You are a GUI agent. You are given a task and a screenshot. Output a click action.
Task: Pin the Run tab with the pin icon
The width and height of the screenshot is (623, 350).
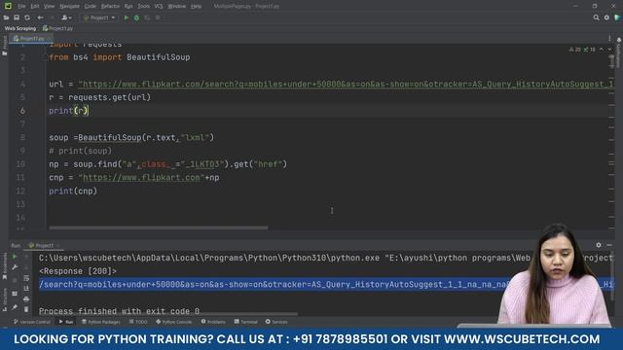click(x=15, y=307)
